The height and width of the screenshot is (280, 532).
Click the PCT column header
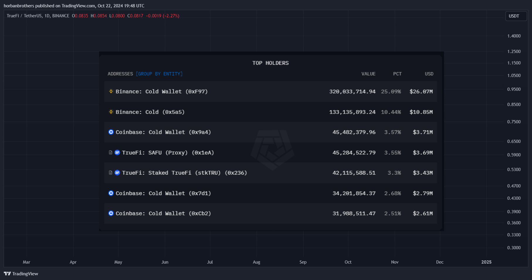[397, 74]
